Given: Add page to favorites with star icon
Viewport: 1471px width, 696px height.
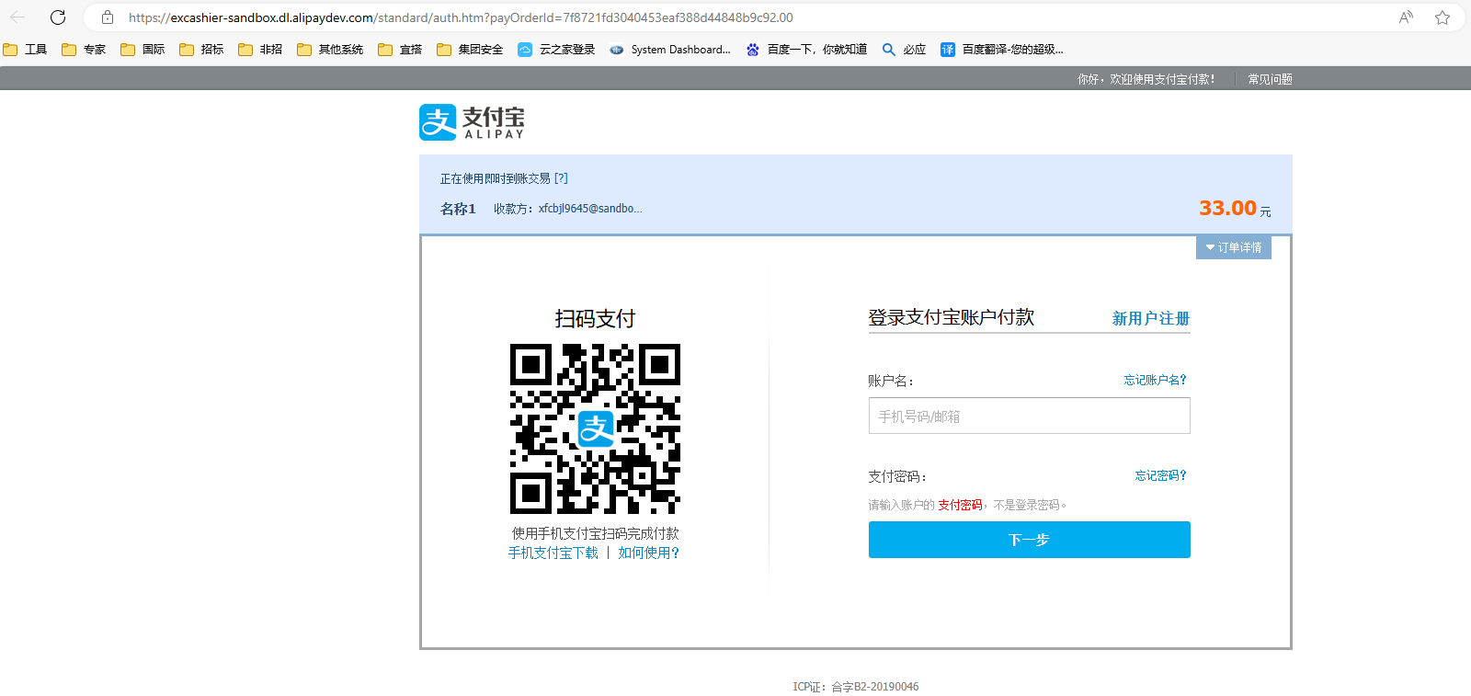Looking at the screenshot, I should [x=1442, y=17].
